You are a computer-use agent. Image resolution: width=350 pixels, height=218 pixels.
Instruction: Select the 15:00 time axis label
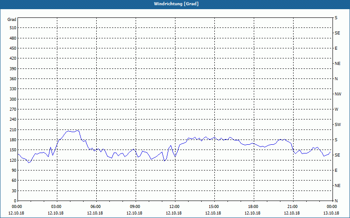214,207
